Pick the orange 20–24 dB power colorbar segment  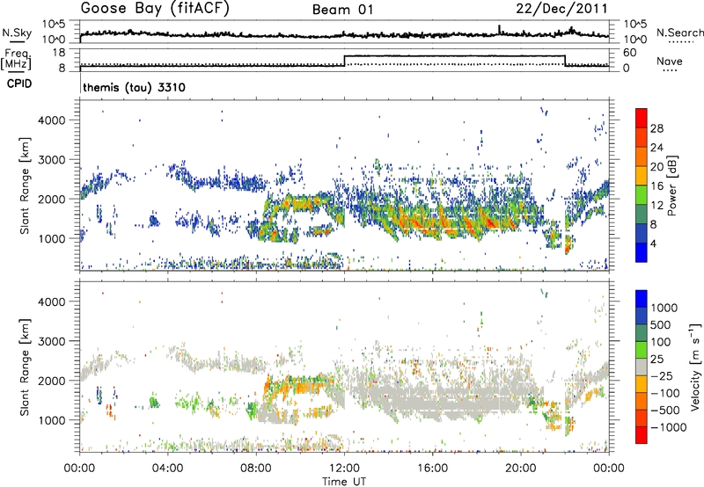(x=642, y=156)
